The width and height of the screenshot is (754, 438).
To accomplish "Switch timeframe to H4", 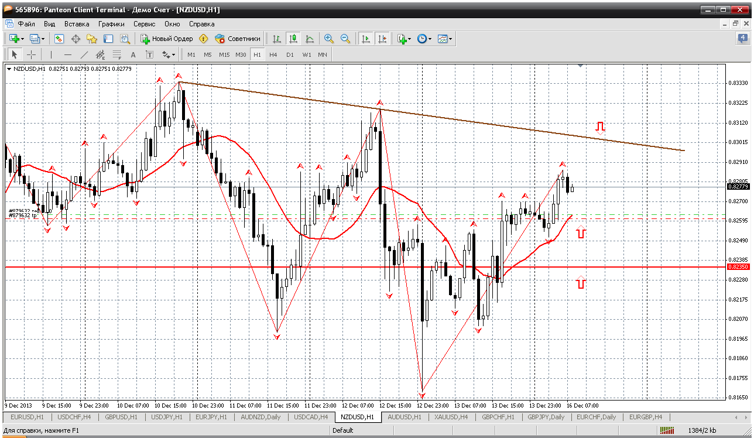I will (273, 54).
